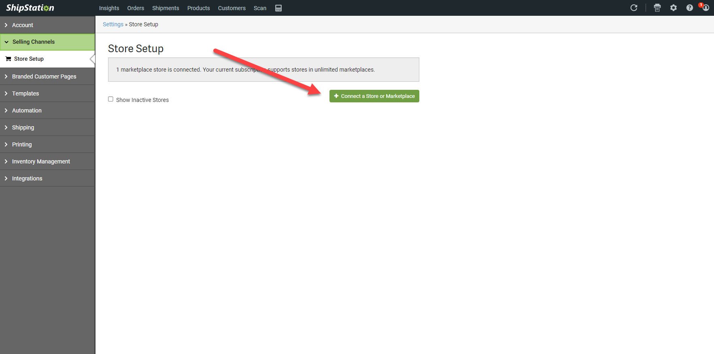Screen dimensions: 714x354
Task: Expand the Templates section chevron
Action: [6, 93]
